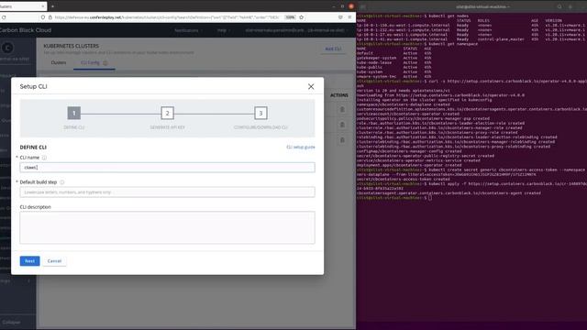This screenshot has width=587, height=330.
Task: Click new tab icon in terminal window
Action: [x=363, y=6]
